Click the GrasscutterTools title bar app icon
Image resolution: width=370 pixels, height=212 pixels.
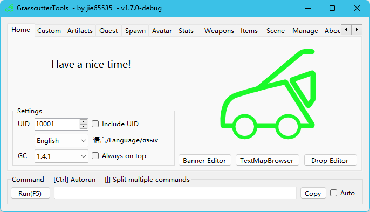point(10,8)
